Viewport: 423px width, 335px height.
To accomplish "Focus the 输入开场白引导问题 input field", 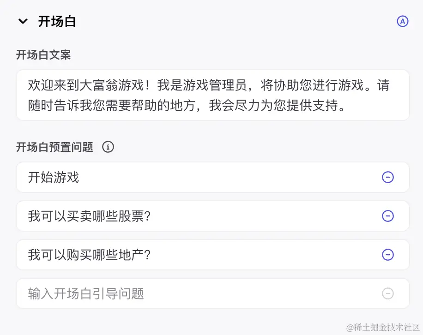I will [185, 293].
